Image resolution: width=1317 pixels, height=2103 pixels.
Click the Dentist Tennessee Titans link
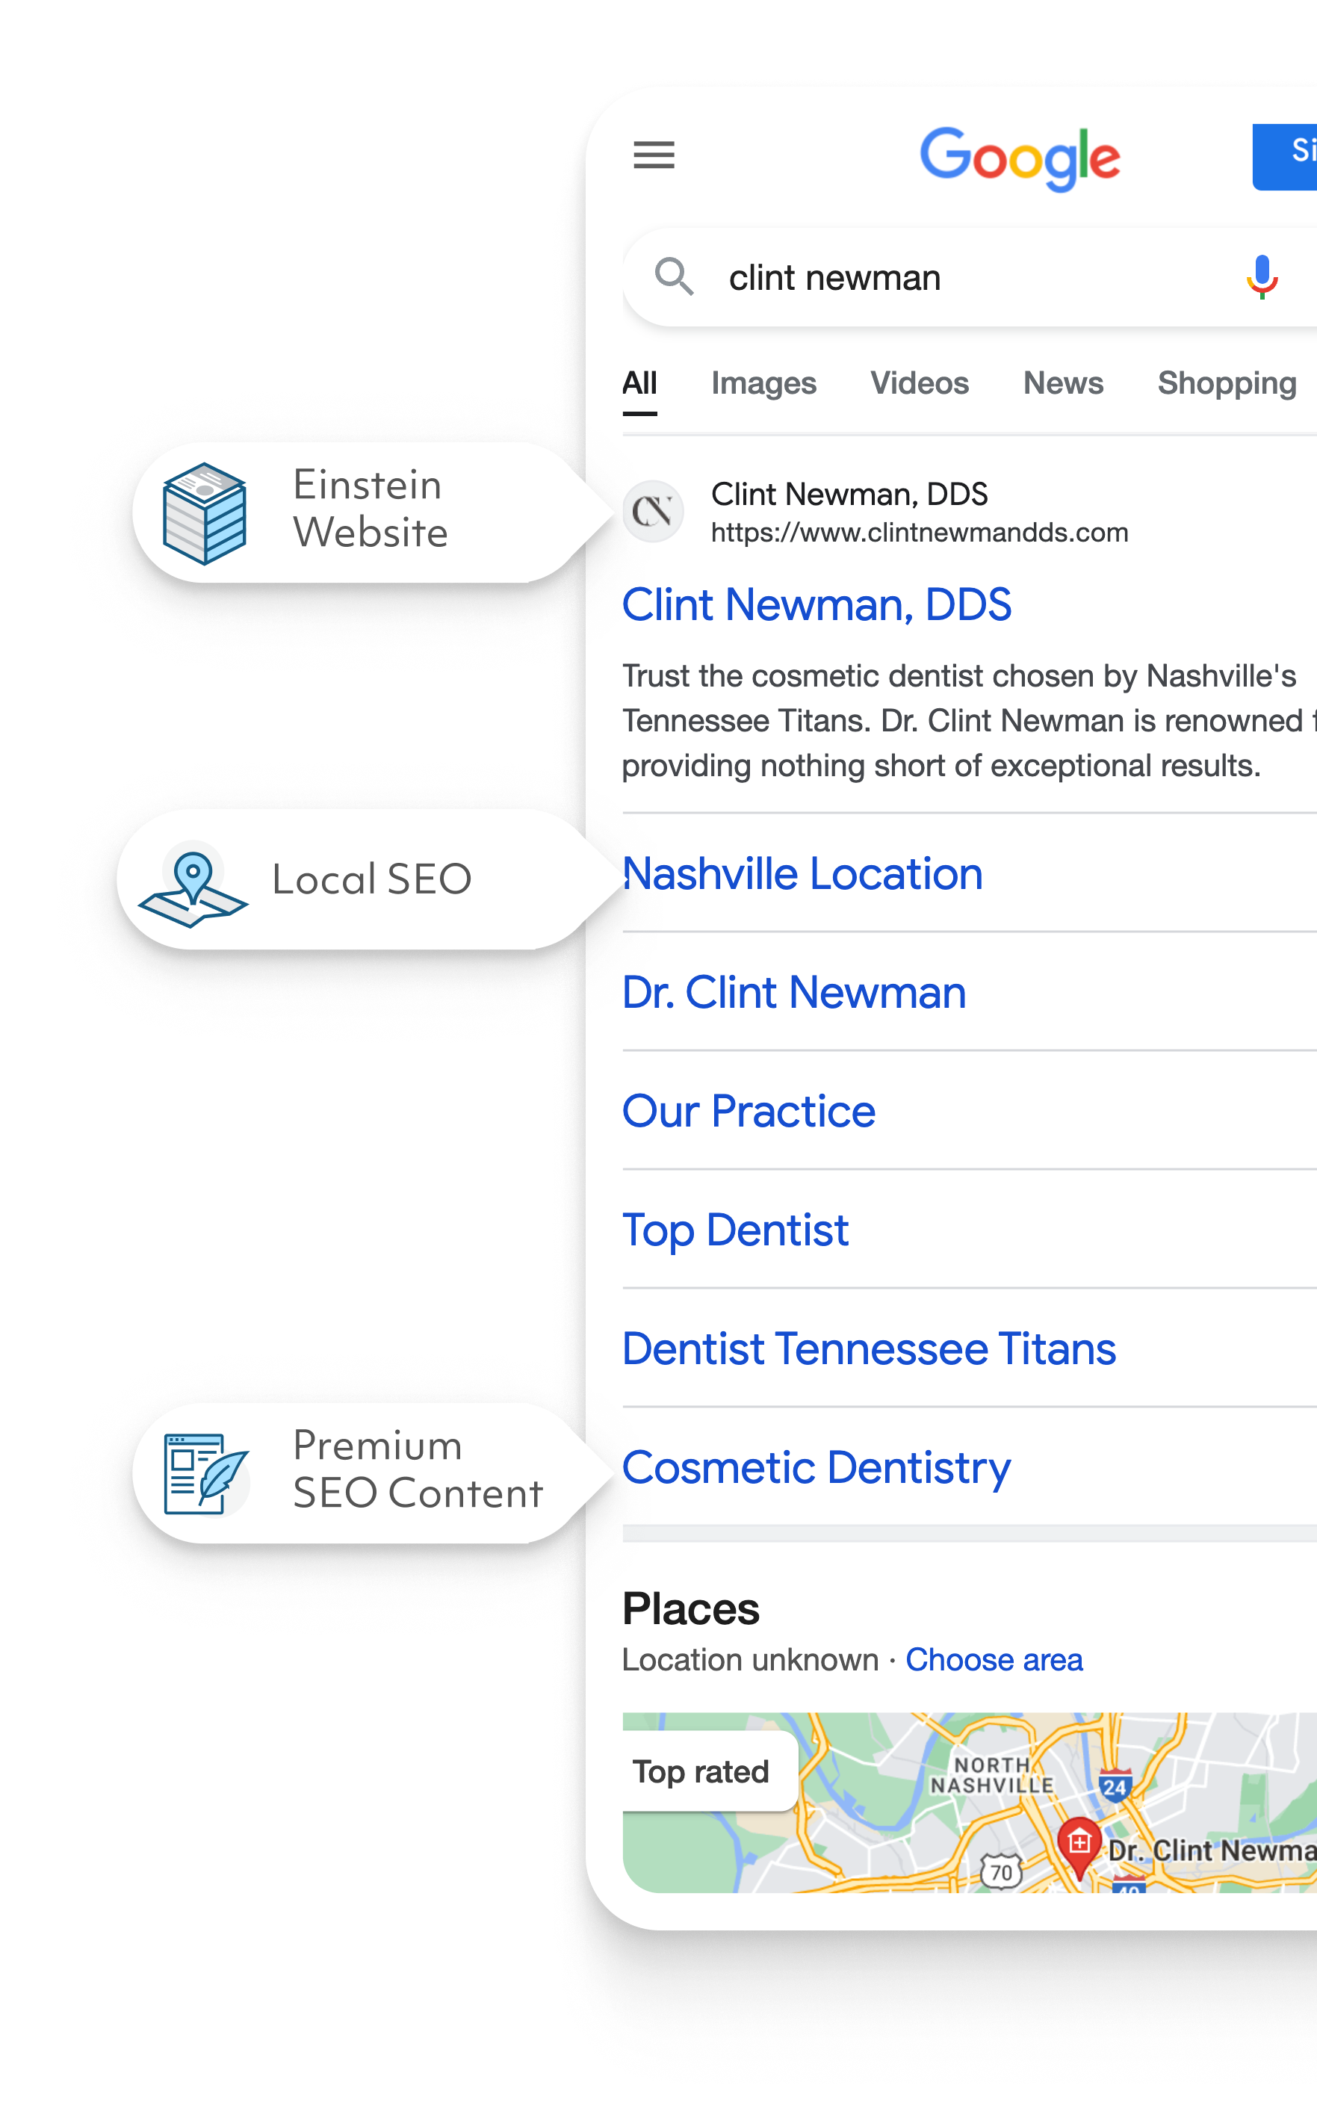(x=870, y=1348)
